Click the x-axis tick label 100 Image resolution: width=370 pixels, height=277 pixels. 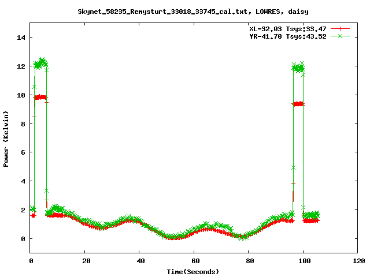tap(305, 261)
